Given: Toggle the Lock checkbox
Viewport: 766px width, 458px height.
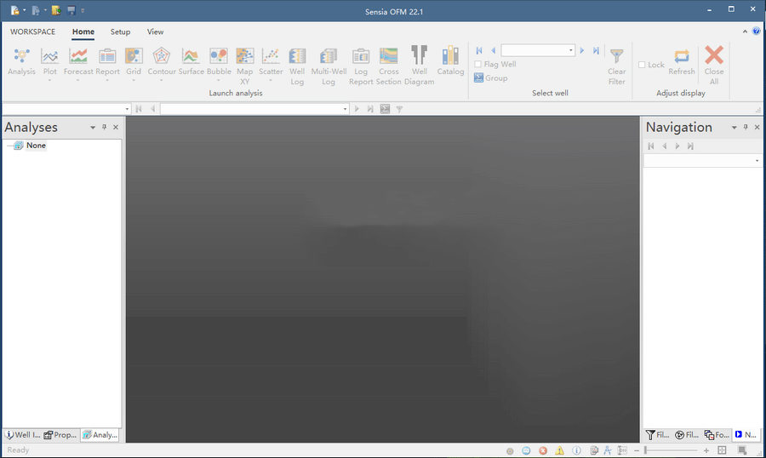Looking at the screenshot, I should pos(643,65).
